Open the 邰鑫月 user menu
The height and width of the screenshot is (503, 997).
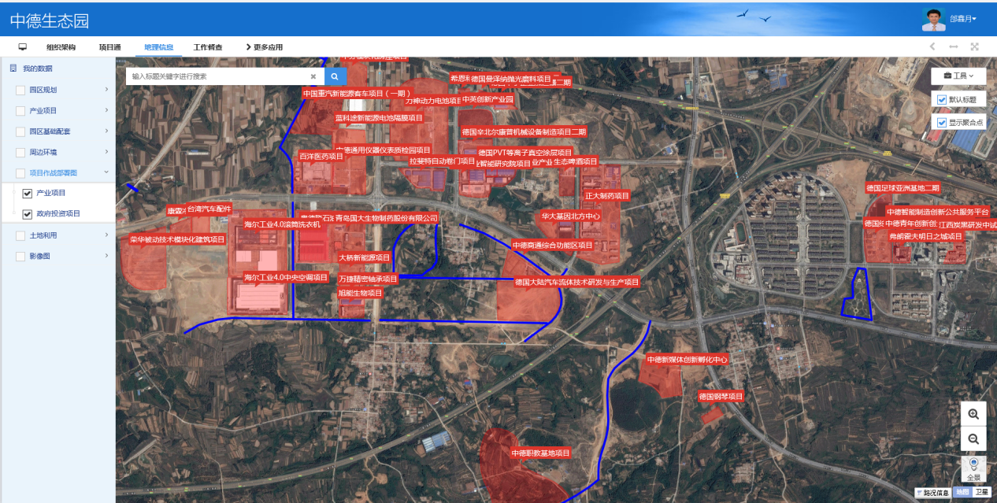963,19
